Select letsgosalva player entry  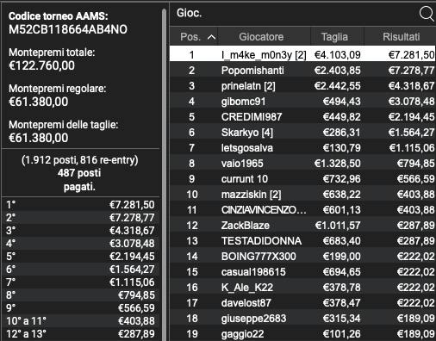(302, 148)
